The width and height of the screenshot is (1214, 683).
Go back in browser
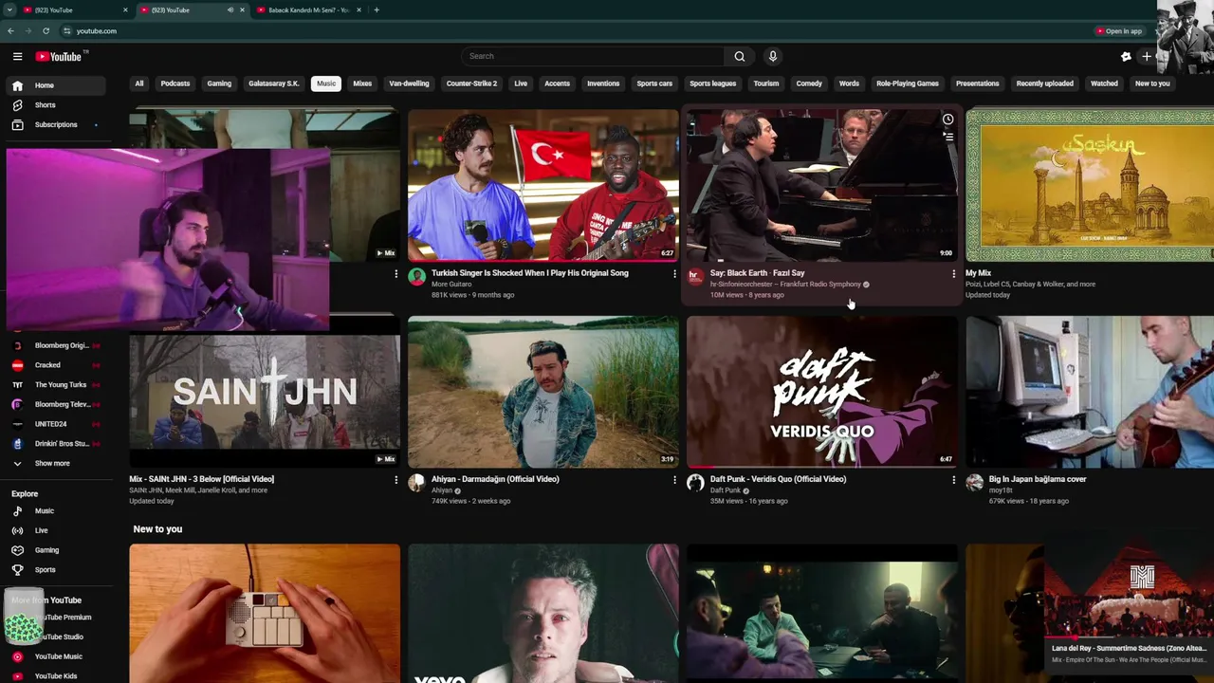coord(10,30)
